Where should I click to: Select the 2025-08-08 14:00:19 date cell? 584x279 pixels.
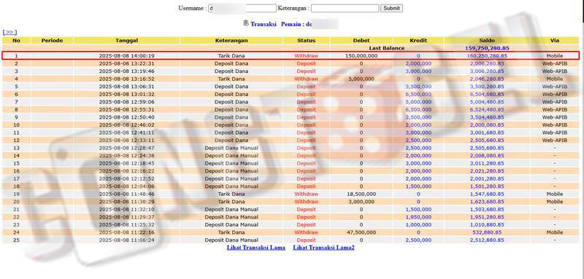[126, 55]
